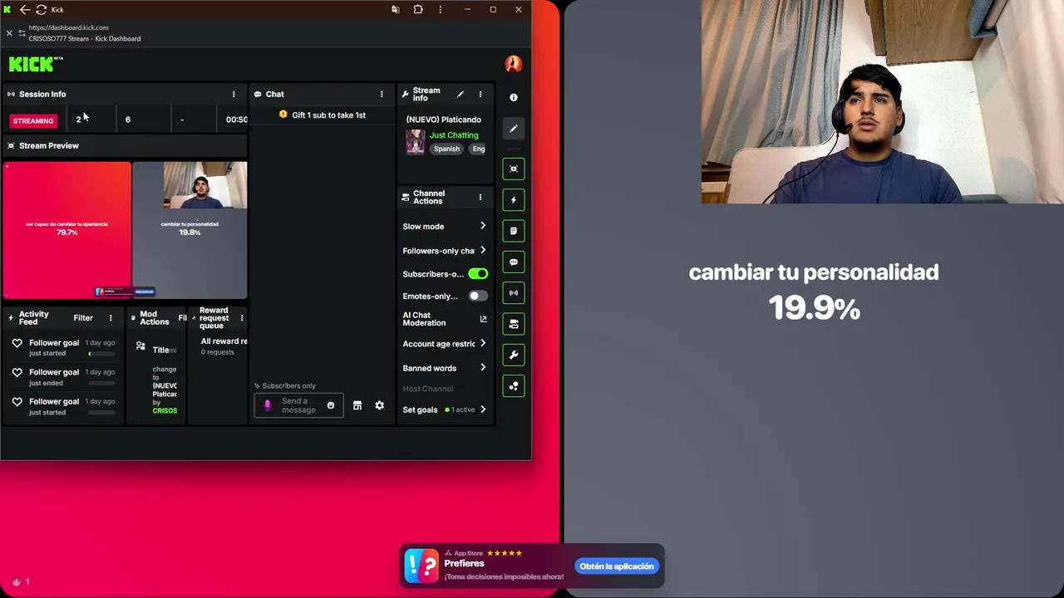Open the chat shop icon
Screen dimensions: 1064x598
[x=357, y=405]
